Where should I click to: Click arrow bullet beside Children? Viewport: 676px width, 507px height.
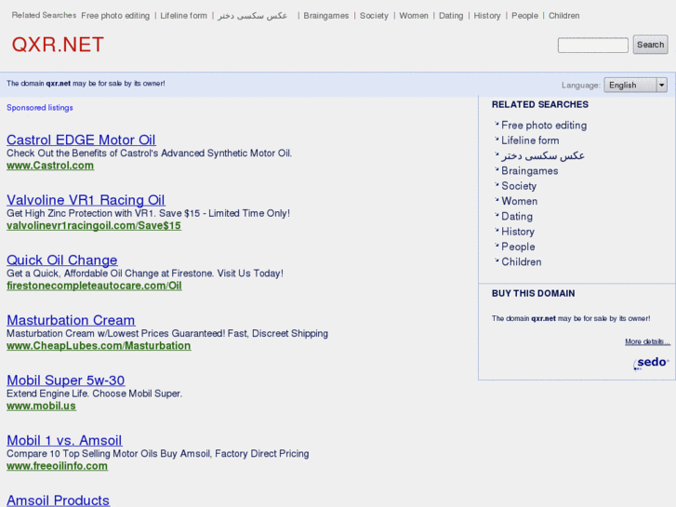(497, 260)
